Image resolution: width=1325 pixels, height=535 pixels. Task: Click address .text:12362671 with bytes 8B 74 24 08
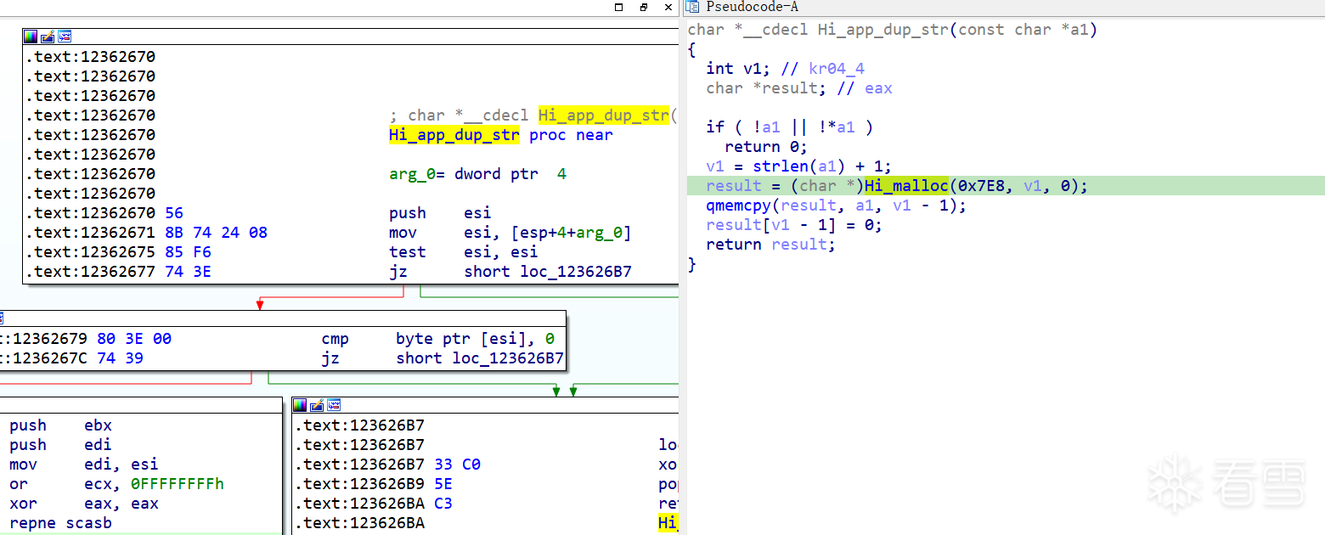click(146, 233)
